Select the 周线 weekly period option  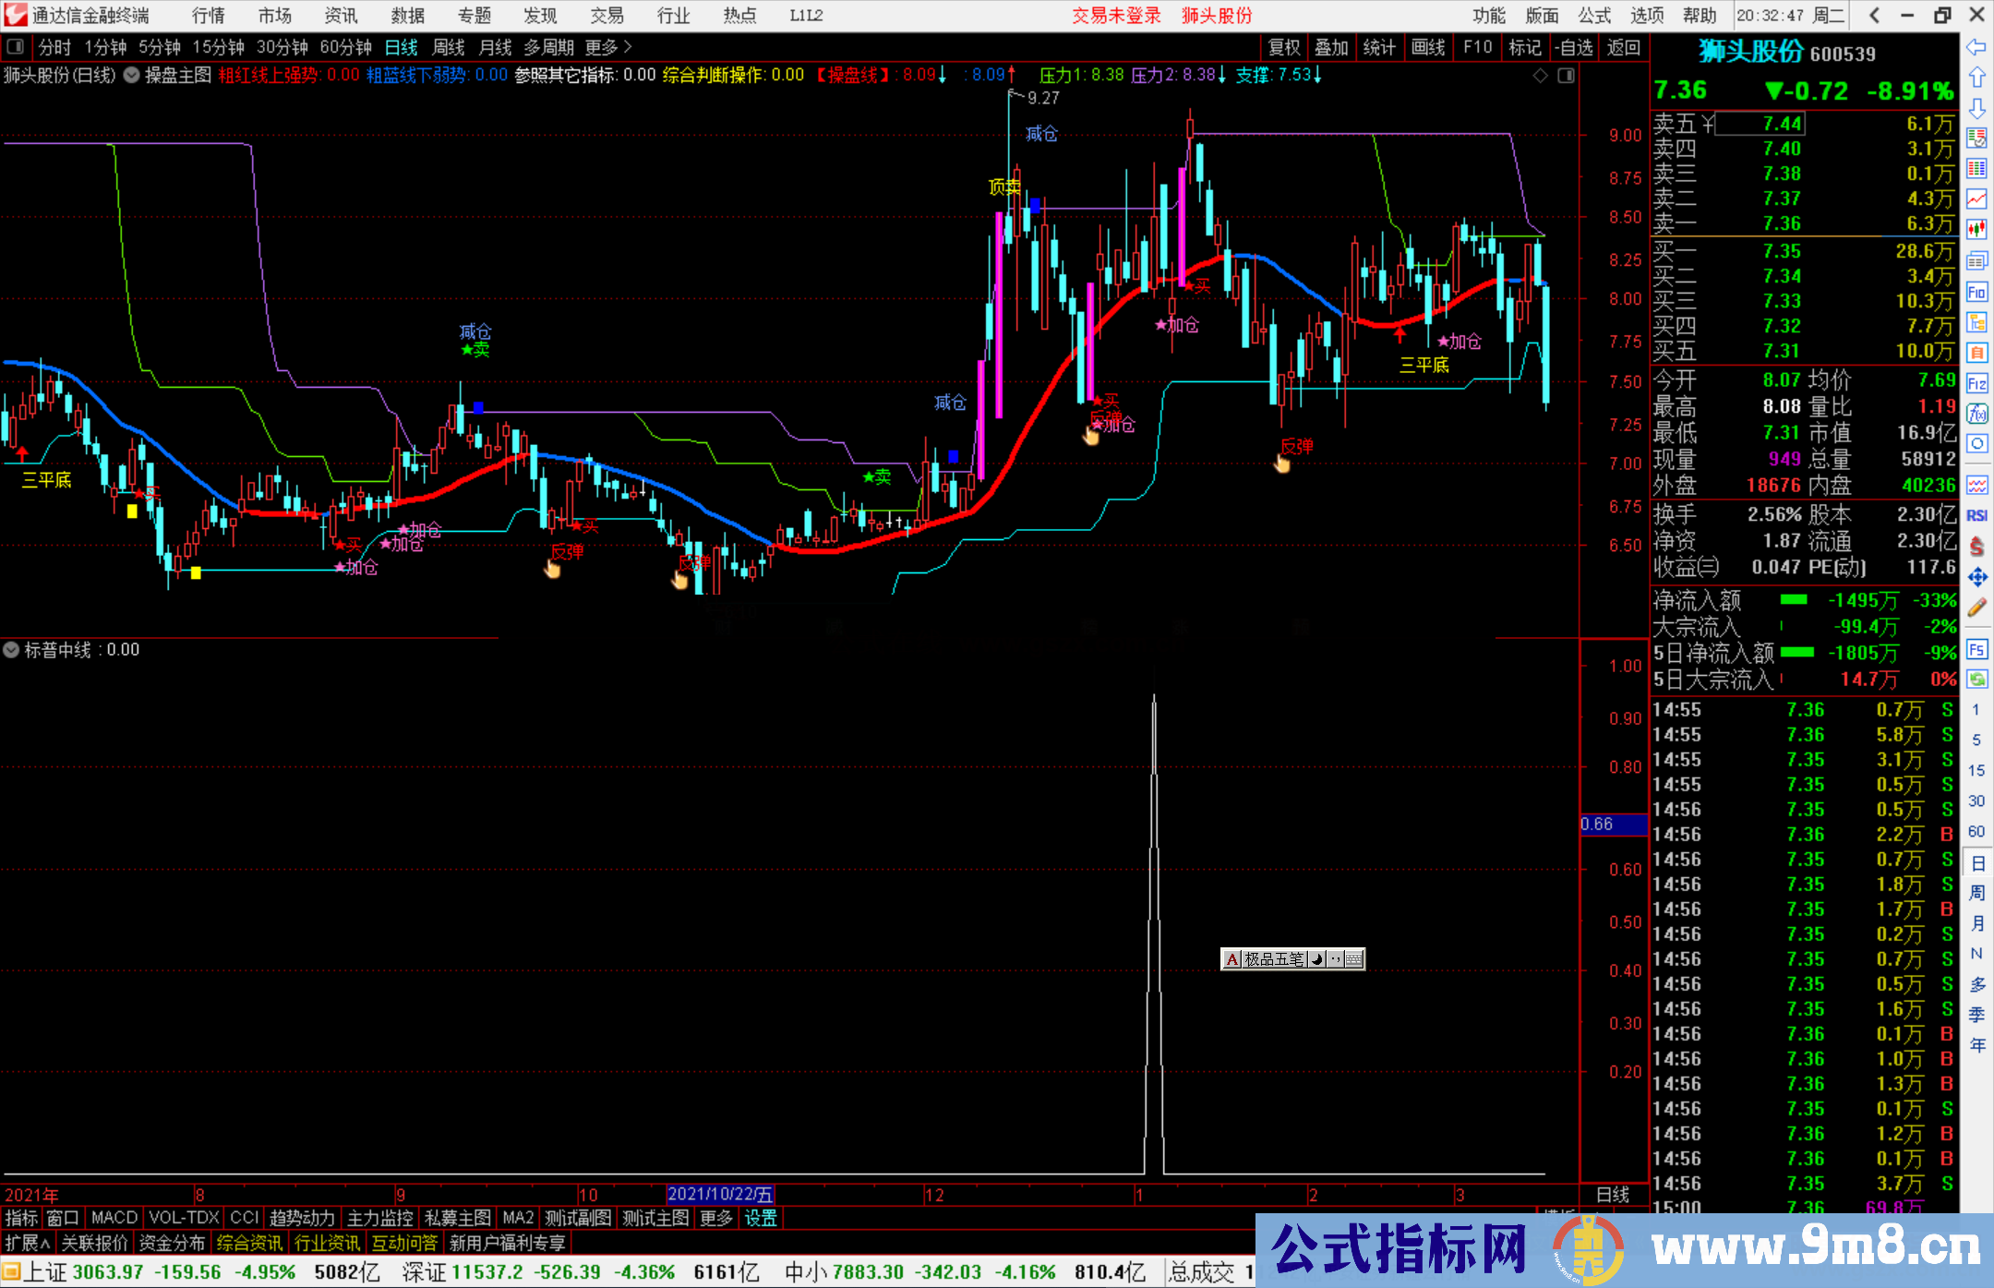pyautogui.click(x=449, y=47)
